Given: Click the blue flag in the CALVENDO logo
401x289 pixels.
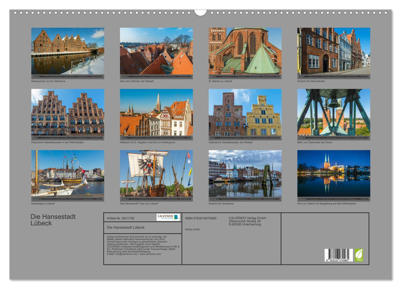Looking at the screenshot, I should tap(176, 218).
